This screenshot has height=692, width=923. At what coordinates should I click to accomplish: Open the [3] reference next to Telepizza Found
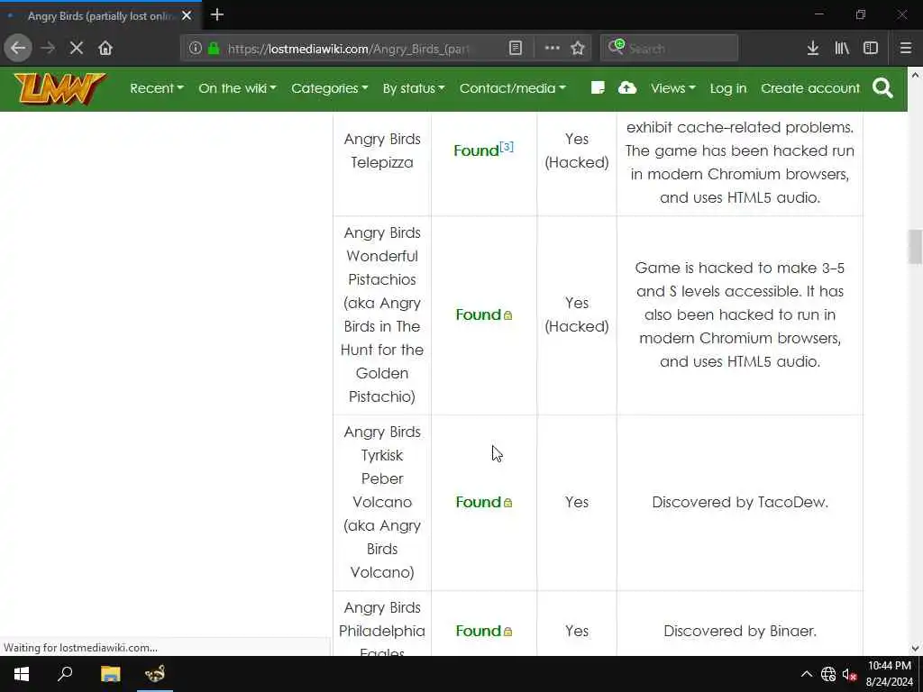pyautogui.click(x=507, y=147)
